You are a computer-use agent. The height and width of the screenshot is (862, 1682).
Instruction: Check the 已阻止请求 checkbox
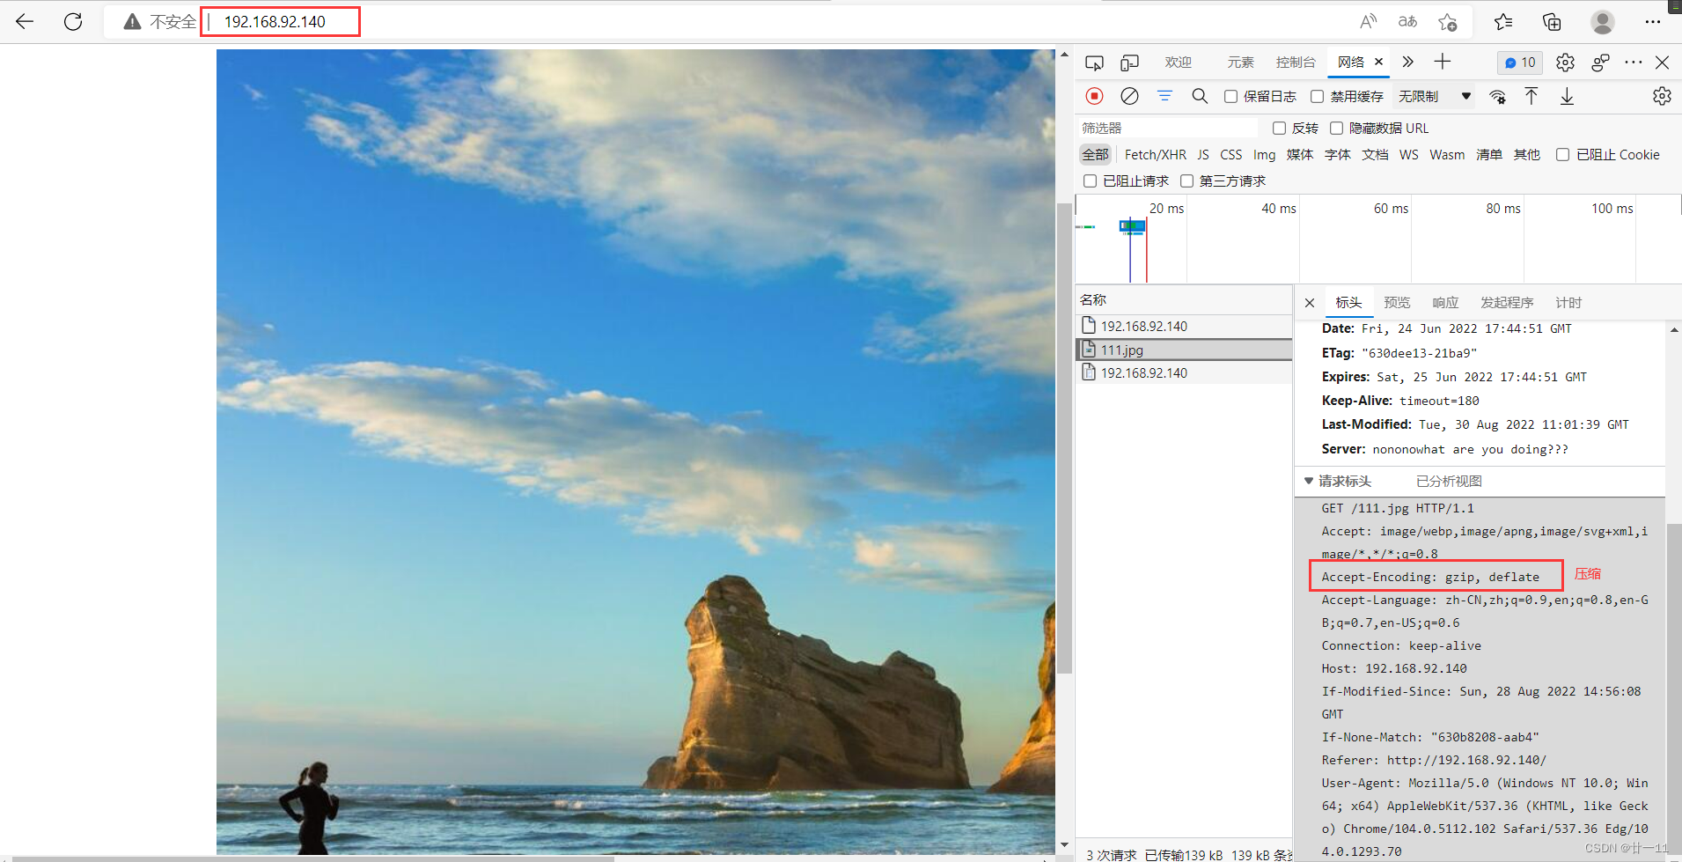click(x=1091, y=181)
